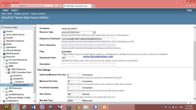Image resolution: width=196 pixels, height=110 pixels.
Task: Click the Connectors icon in tree
Action: (x=7, y=63)
